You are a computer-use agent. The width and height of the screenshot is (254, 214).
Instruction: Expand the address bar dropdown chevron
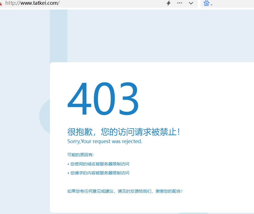(x=191, y=3)
